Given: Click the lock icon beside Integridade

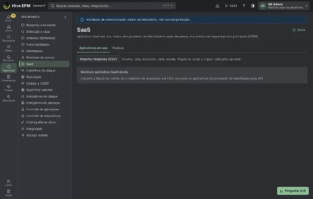Looking at the screenshot, I should point(23,129).
